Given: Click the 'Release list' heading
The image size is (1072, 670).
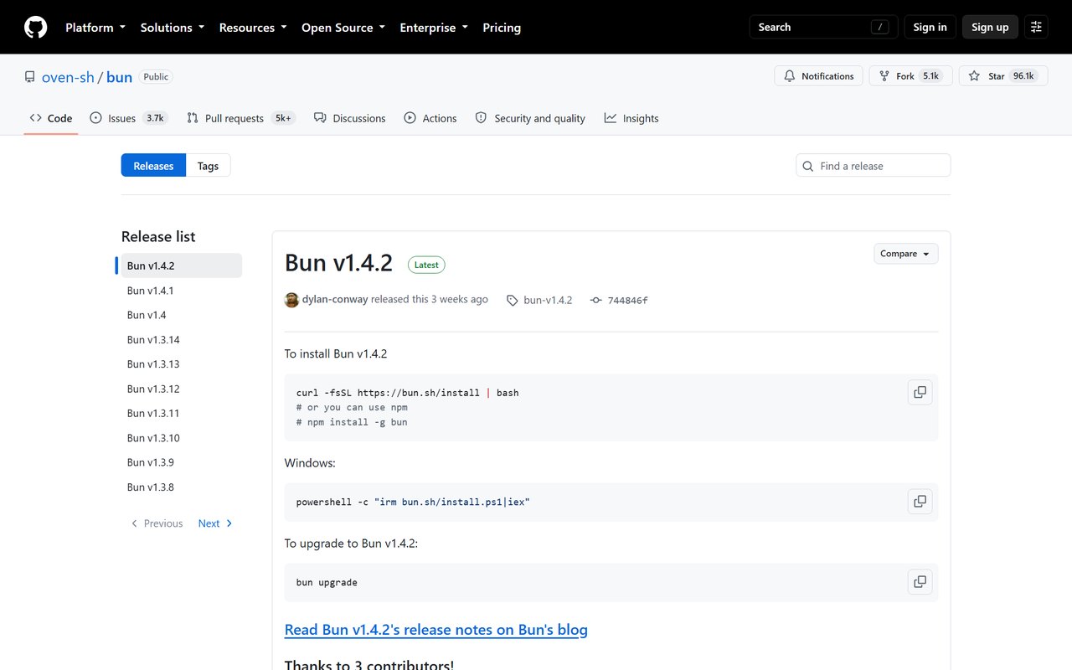Looking at the screenshot, I should point(158,237).
